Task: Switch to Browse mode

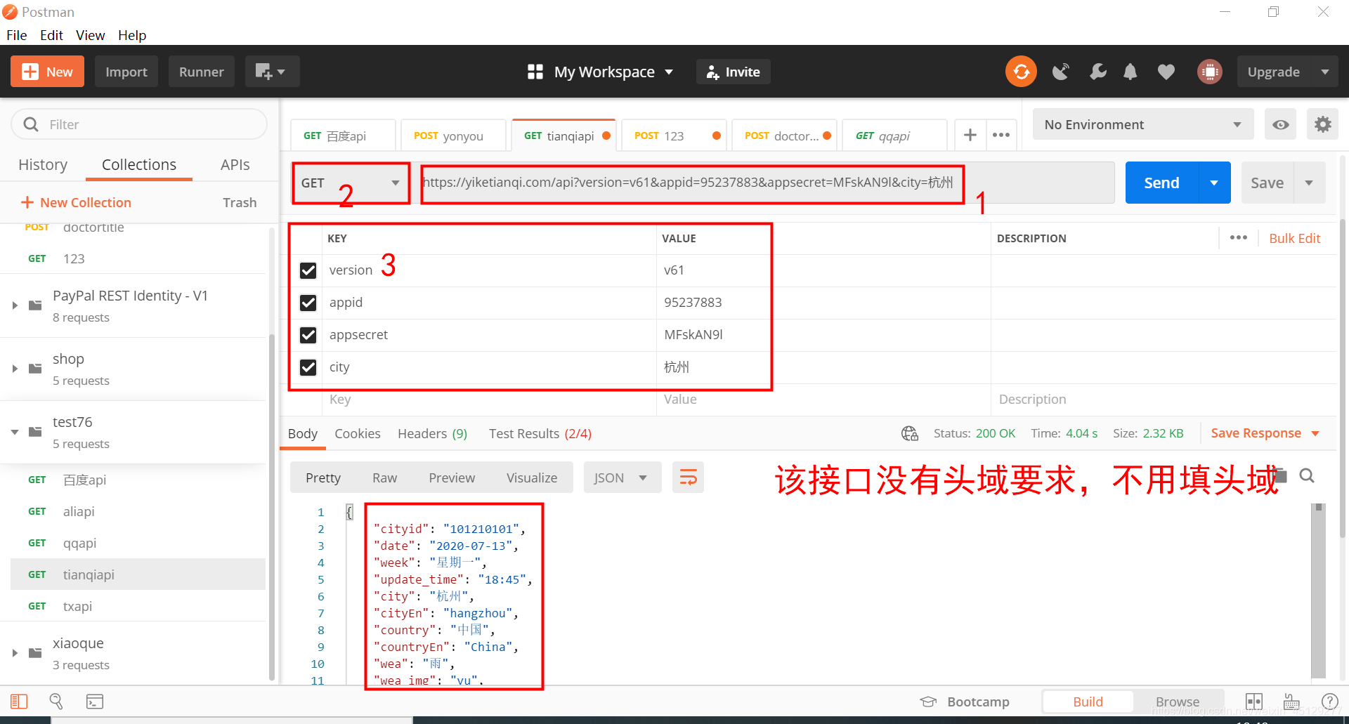Action: 1178,702
